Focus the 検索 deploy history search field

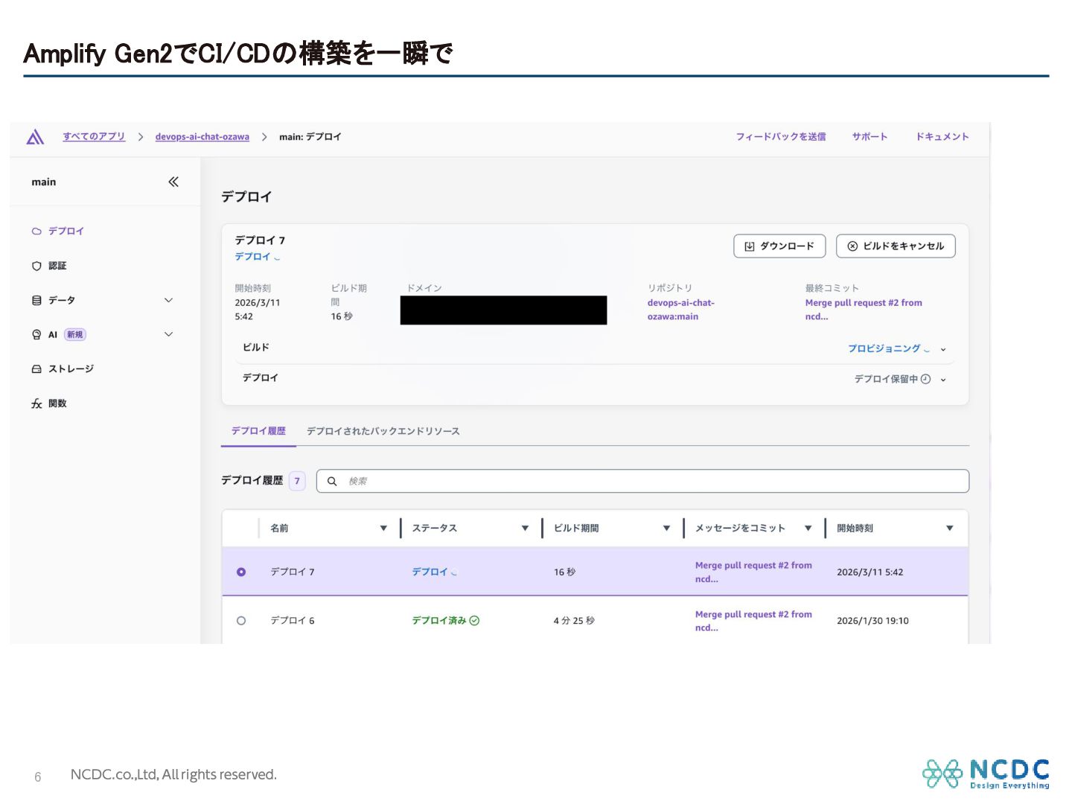click(x=643, y=482)
